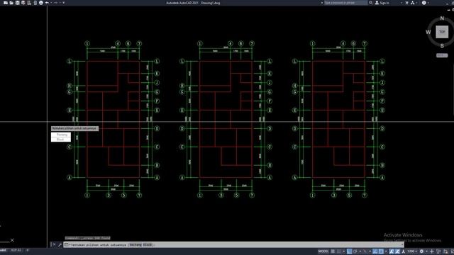Create a new drawing from Quick Access toolbar

point(6,3)
